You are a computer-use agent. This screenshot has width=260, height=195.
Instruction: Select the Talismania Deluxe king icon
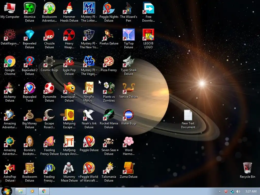[109, 168]
